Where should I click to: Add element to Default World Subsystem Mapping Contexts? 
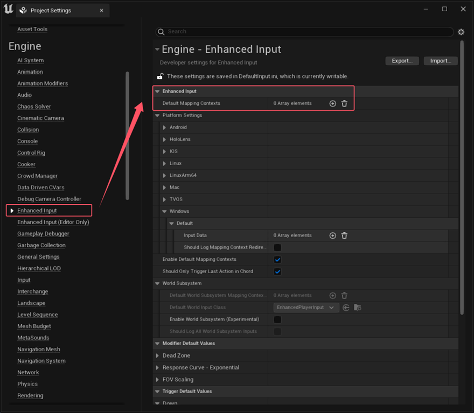tap(332, 296)
